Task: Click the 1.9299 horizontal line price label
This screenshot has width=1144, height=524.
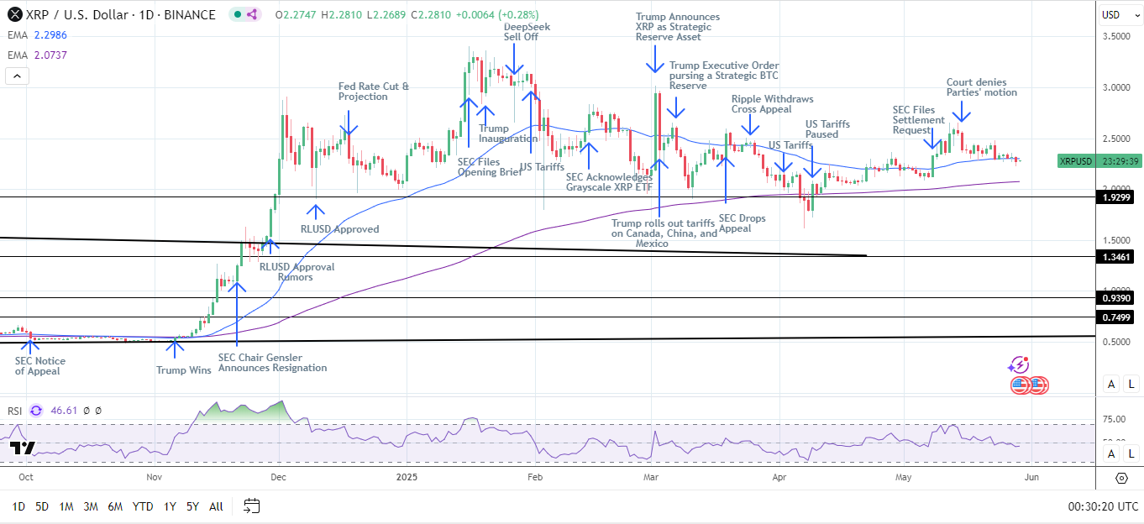Action: 1115,197
